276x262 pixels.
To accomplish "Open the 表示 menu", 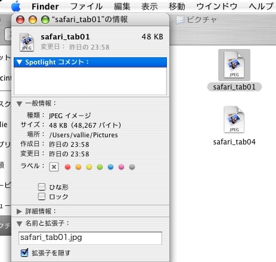I will point(150,7).
